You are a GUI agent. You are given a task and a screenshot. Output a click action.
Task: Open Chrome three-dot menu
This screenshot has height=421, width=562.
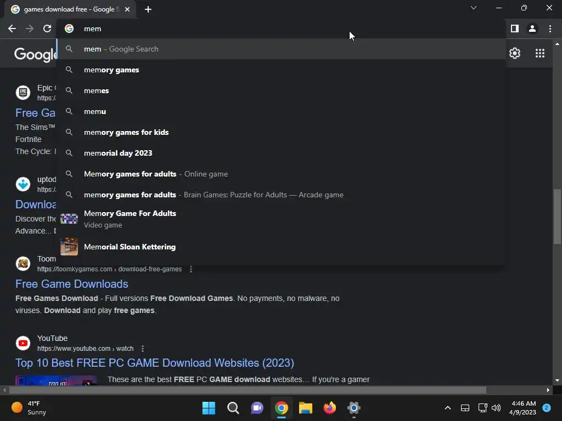(x=550, y=29)
